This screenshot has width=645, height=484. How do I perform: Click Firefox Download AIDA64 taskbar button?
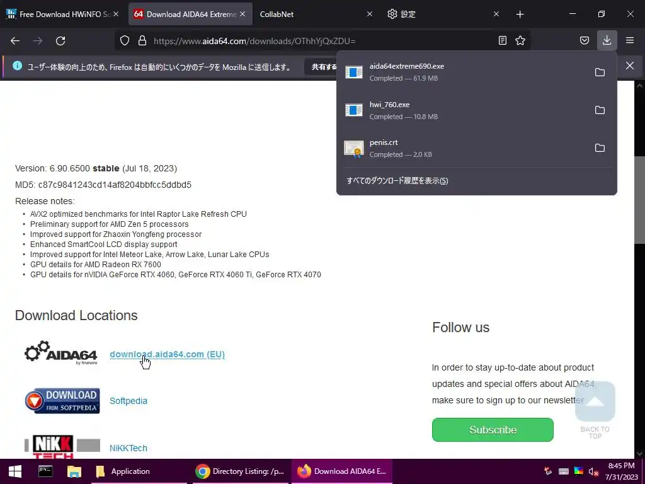342,471
